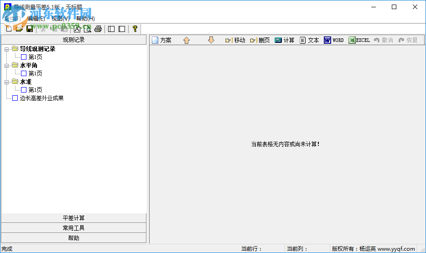Export the result to WORD
The image size is (426, 253).
tap(334, 40)
